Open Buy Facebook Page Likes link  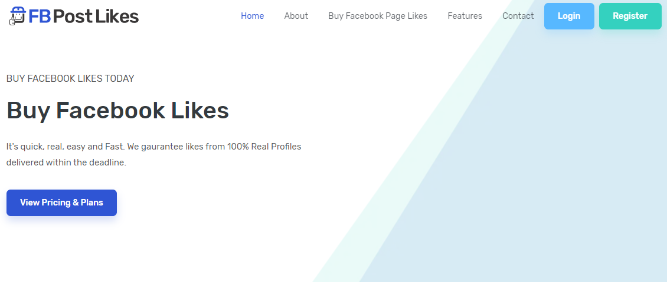coord(378,16)
